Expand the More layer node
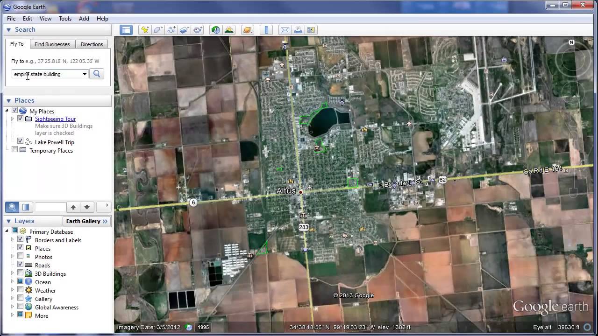Screen dimensions: 598x336 tap(13, 315)
